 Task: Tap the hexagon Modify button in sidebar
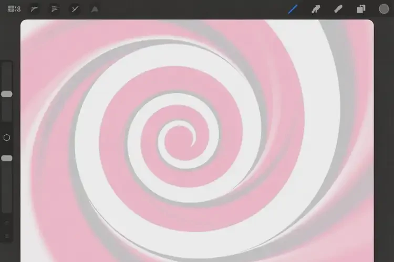7,138
